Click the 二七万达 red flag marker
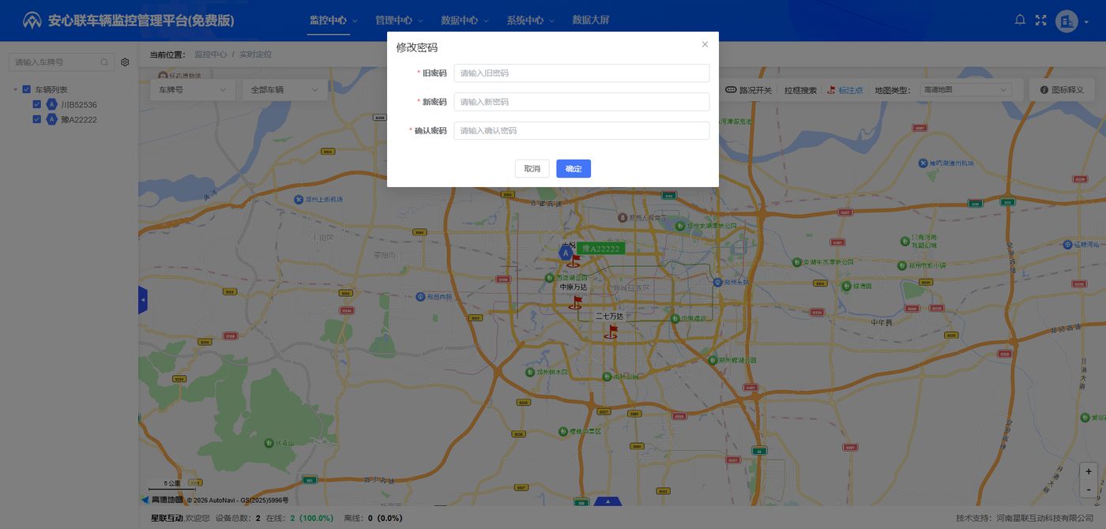1106x529 pixels. click(611, 332)
